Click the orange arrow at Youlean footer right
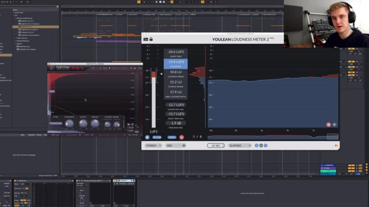The image size is (369, 207). click(337, 146)
